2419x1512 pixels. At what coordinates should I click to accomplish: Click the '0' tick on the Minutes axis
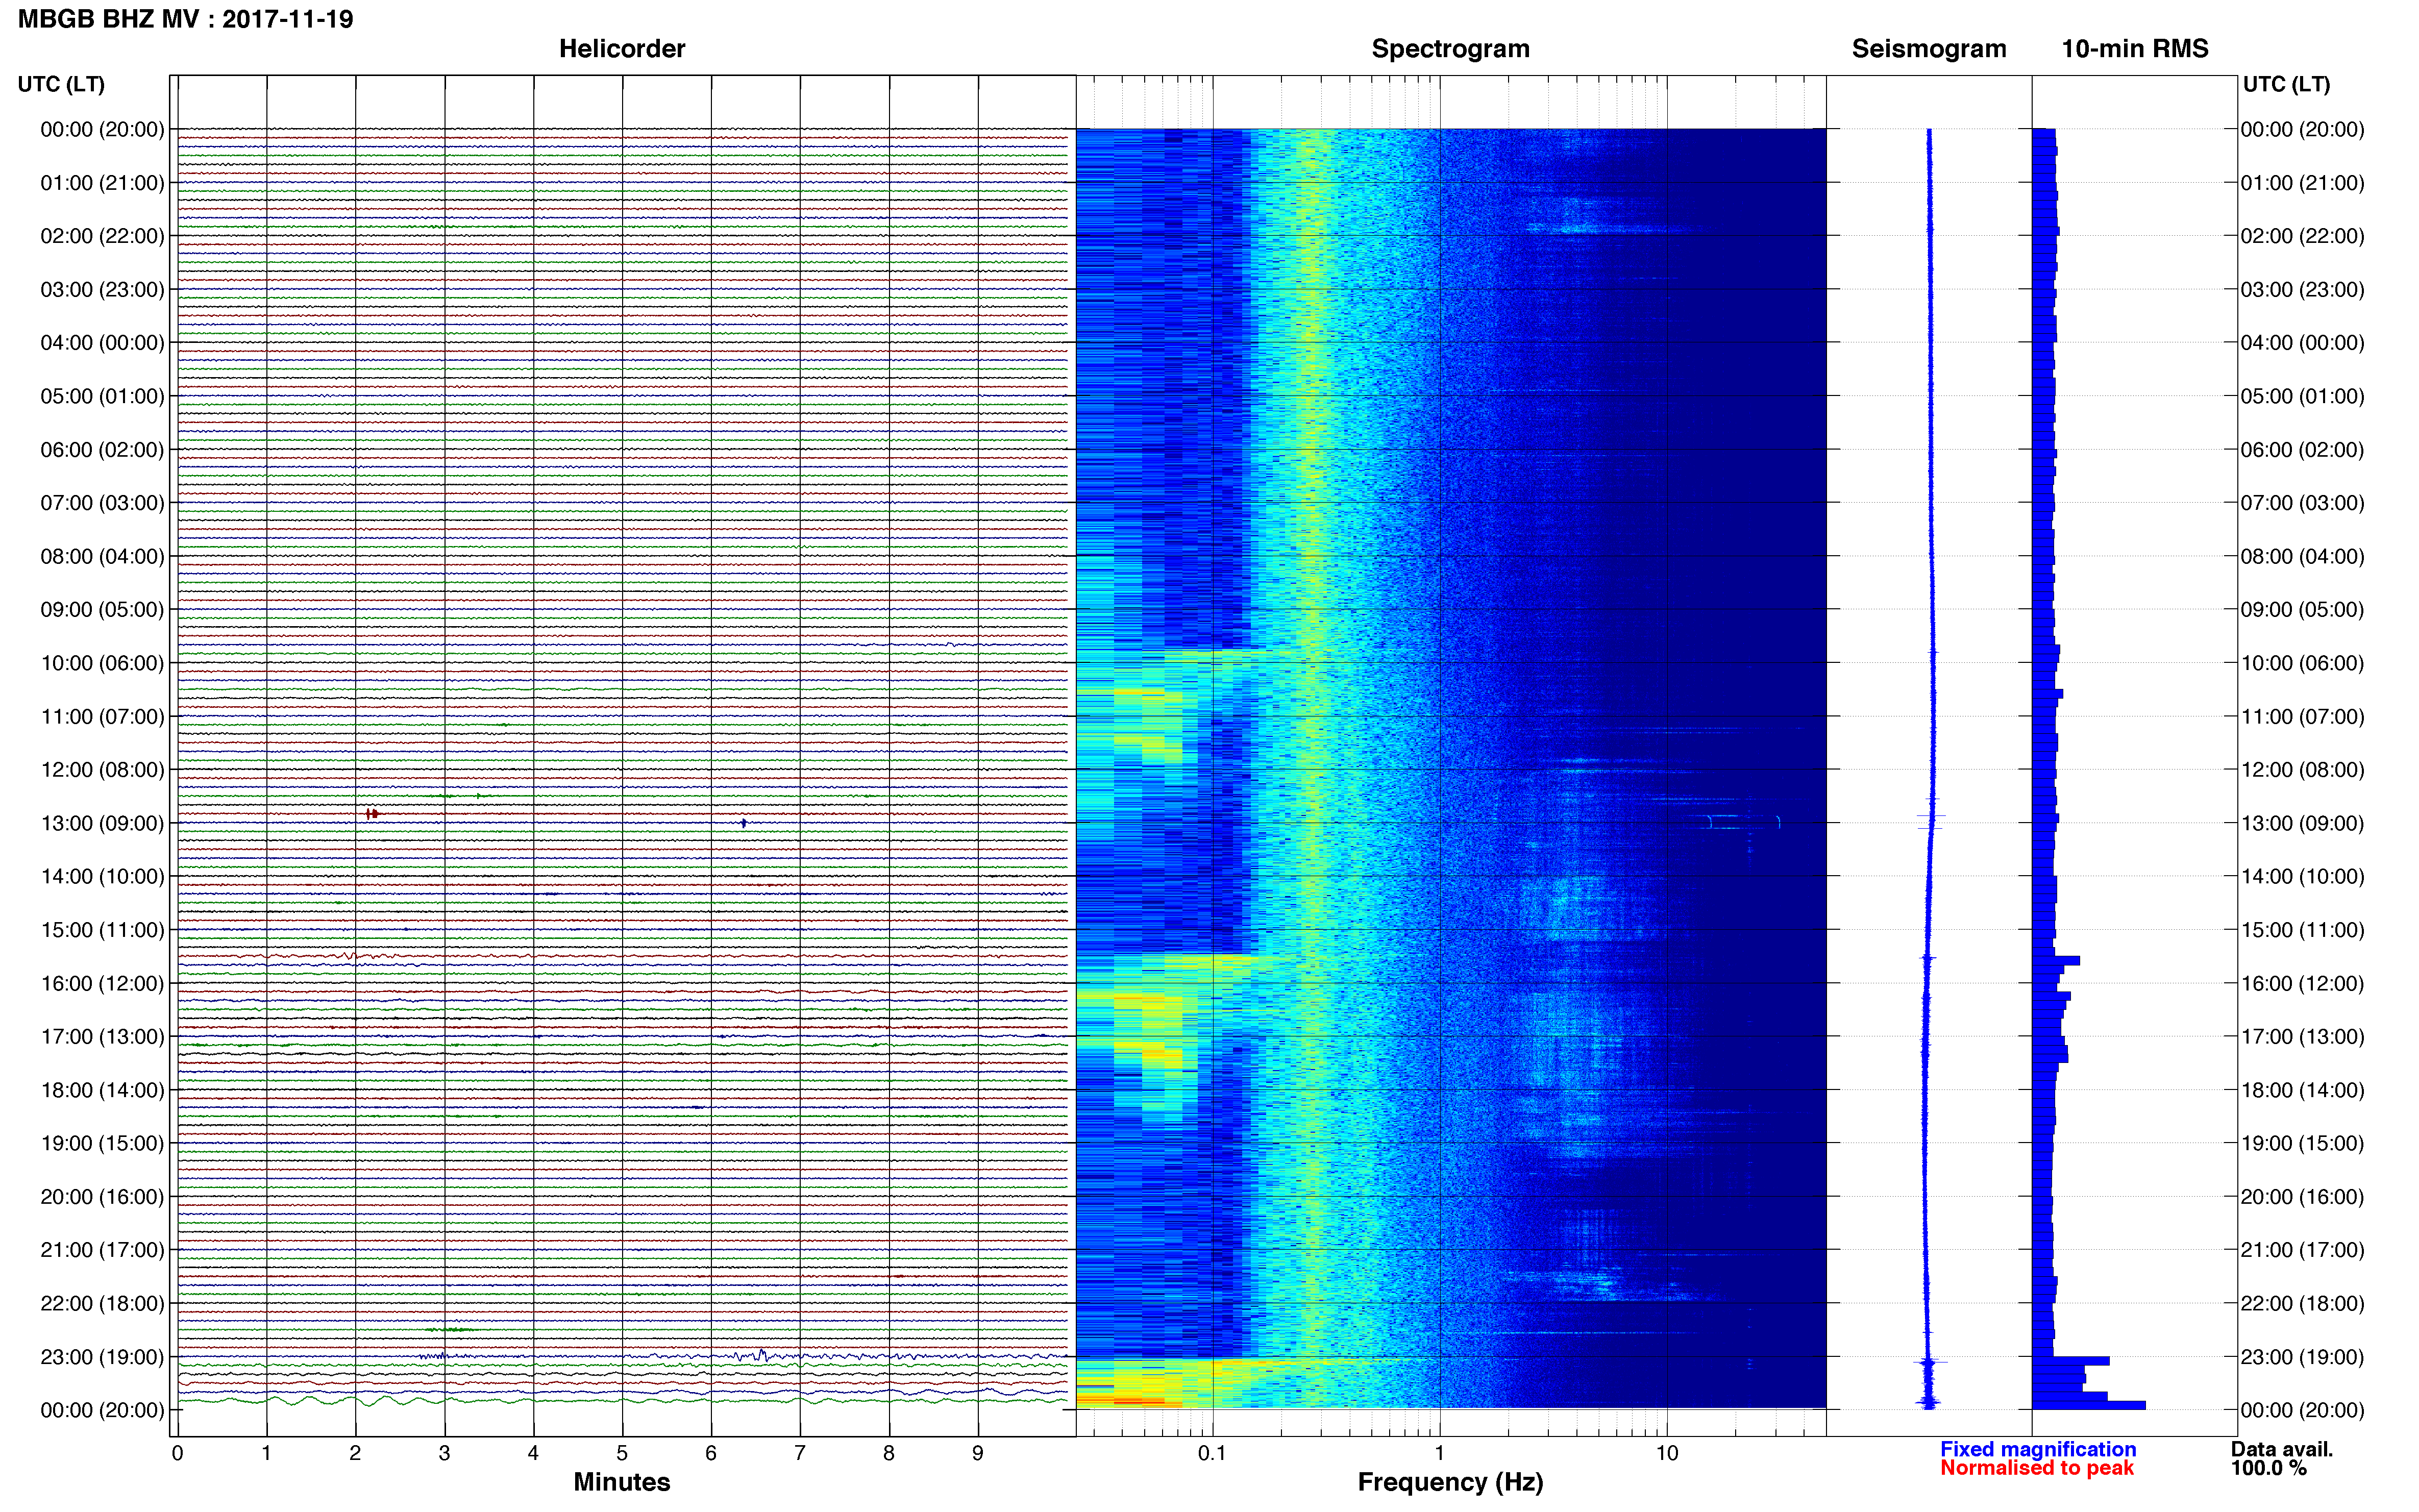(x=177, y=1453)
